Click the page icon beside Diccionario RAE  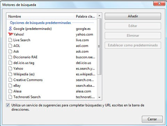(x=10, y=57)
